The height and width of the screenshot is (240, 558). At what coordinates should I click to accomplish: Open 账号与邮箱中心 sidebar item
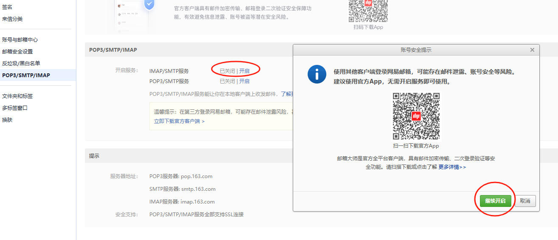20,39
